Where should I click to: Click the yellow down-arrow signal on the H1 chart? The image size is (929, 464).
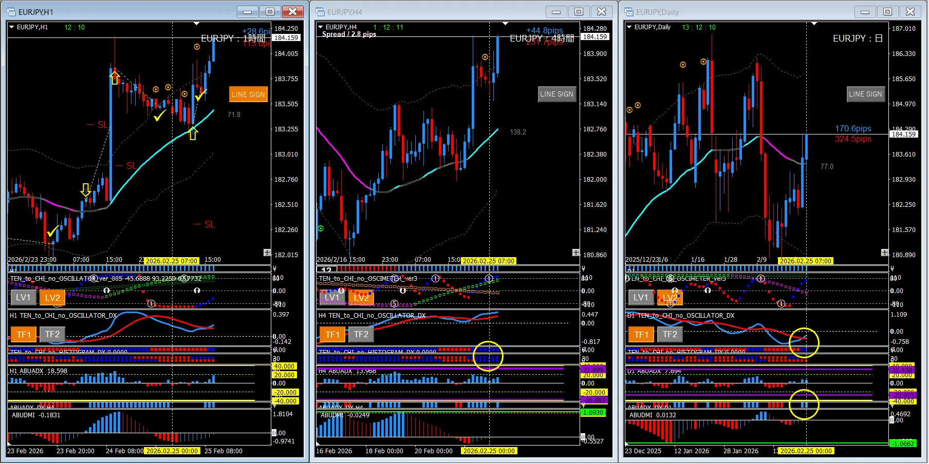[86, 190]
